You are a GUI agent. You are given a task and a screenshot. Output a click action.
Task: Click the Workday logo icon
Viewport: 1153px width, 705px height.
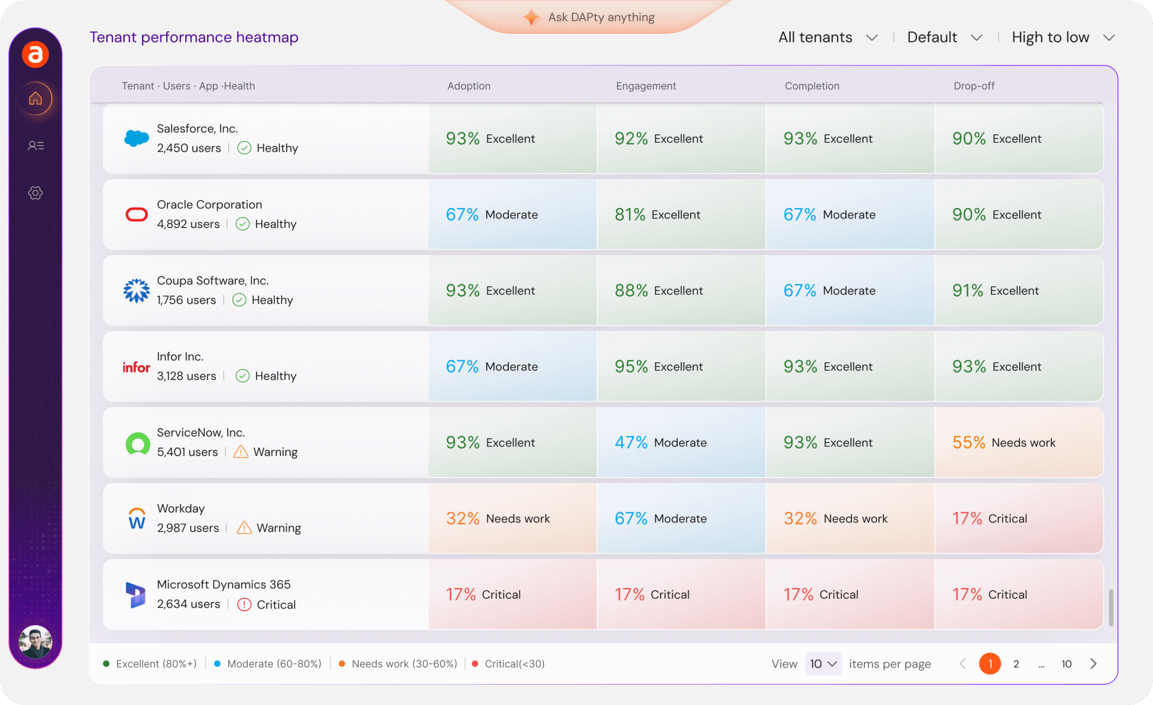click(136, 518)
